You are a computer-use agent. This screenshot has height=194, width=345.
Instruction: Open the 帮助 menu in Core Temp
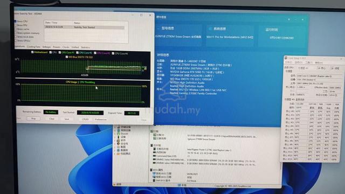pyautogui.click(x=319, y=63)
